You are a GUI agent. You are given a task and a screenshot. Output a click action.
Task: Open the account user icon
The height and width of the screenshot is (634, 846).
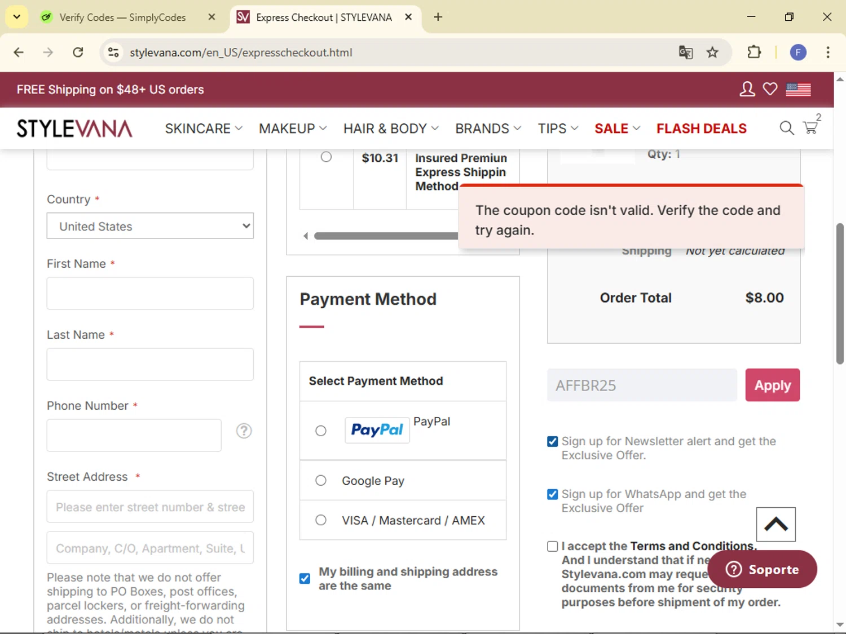click(747, 89)
